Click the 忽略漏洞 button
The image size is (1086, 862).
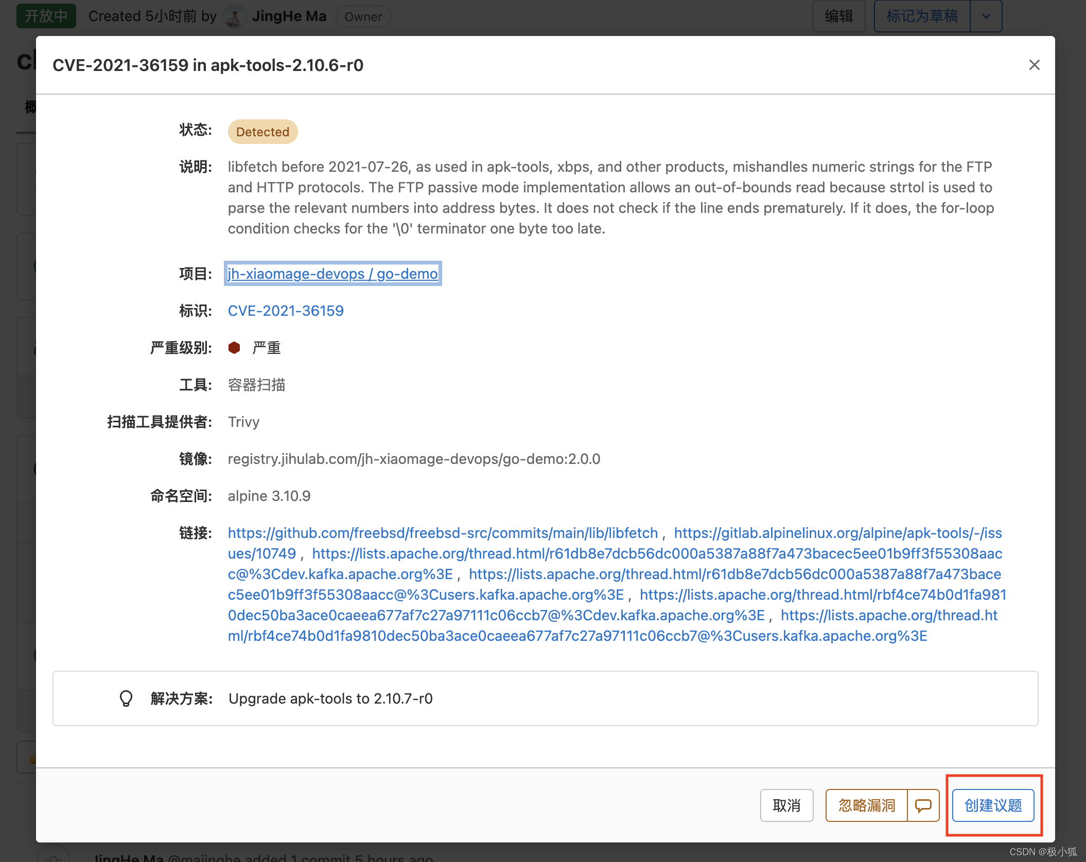coord(867,805)
